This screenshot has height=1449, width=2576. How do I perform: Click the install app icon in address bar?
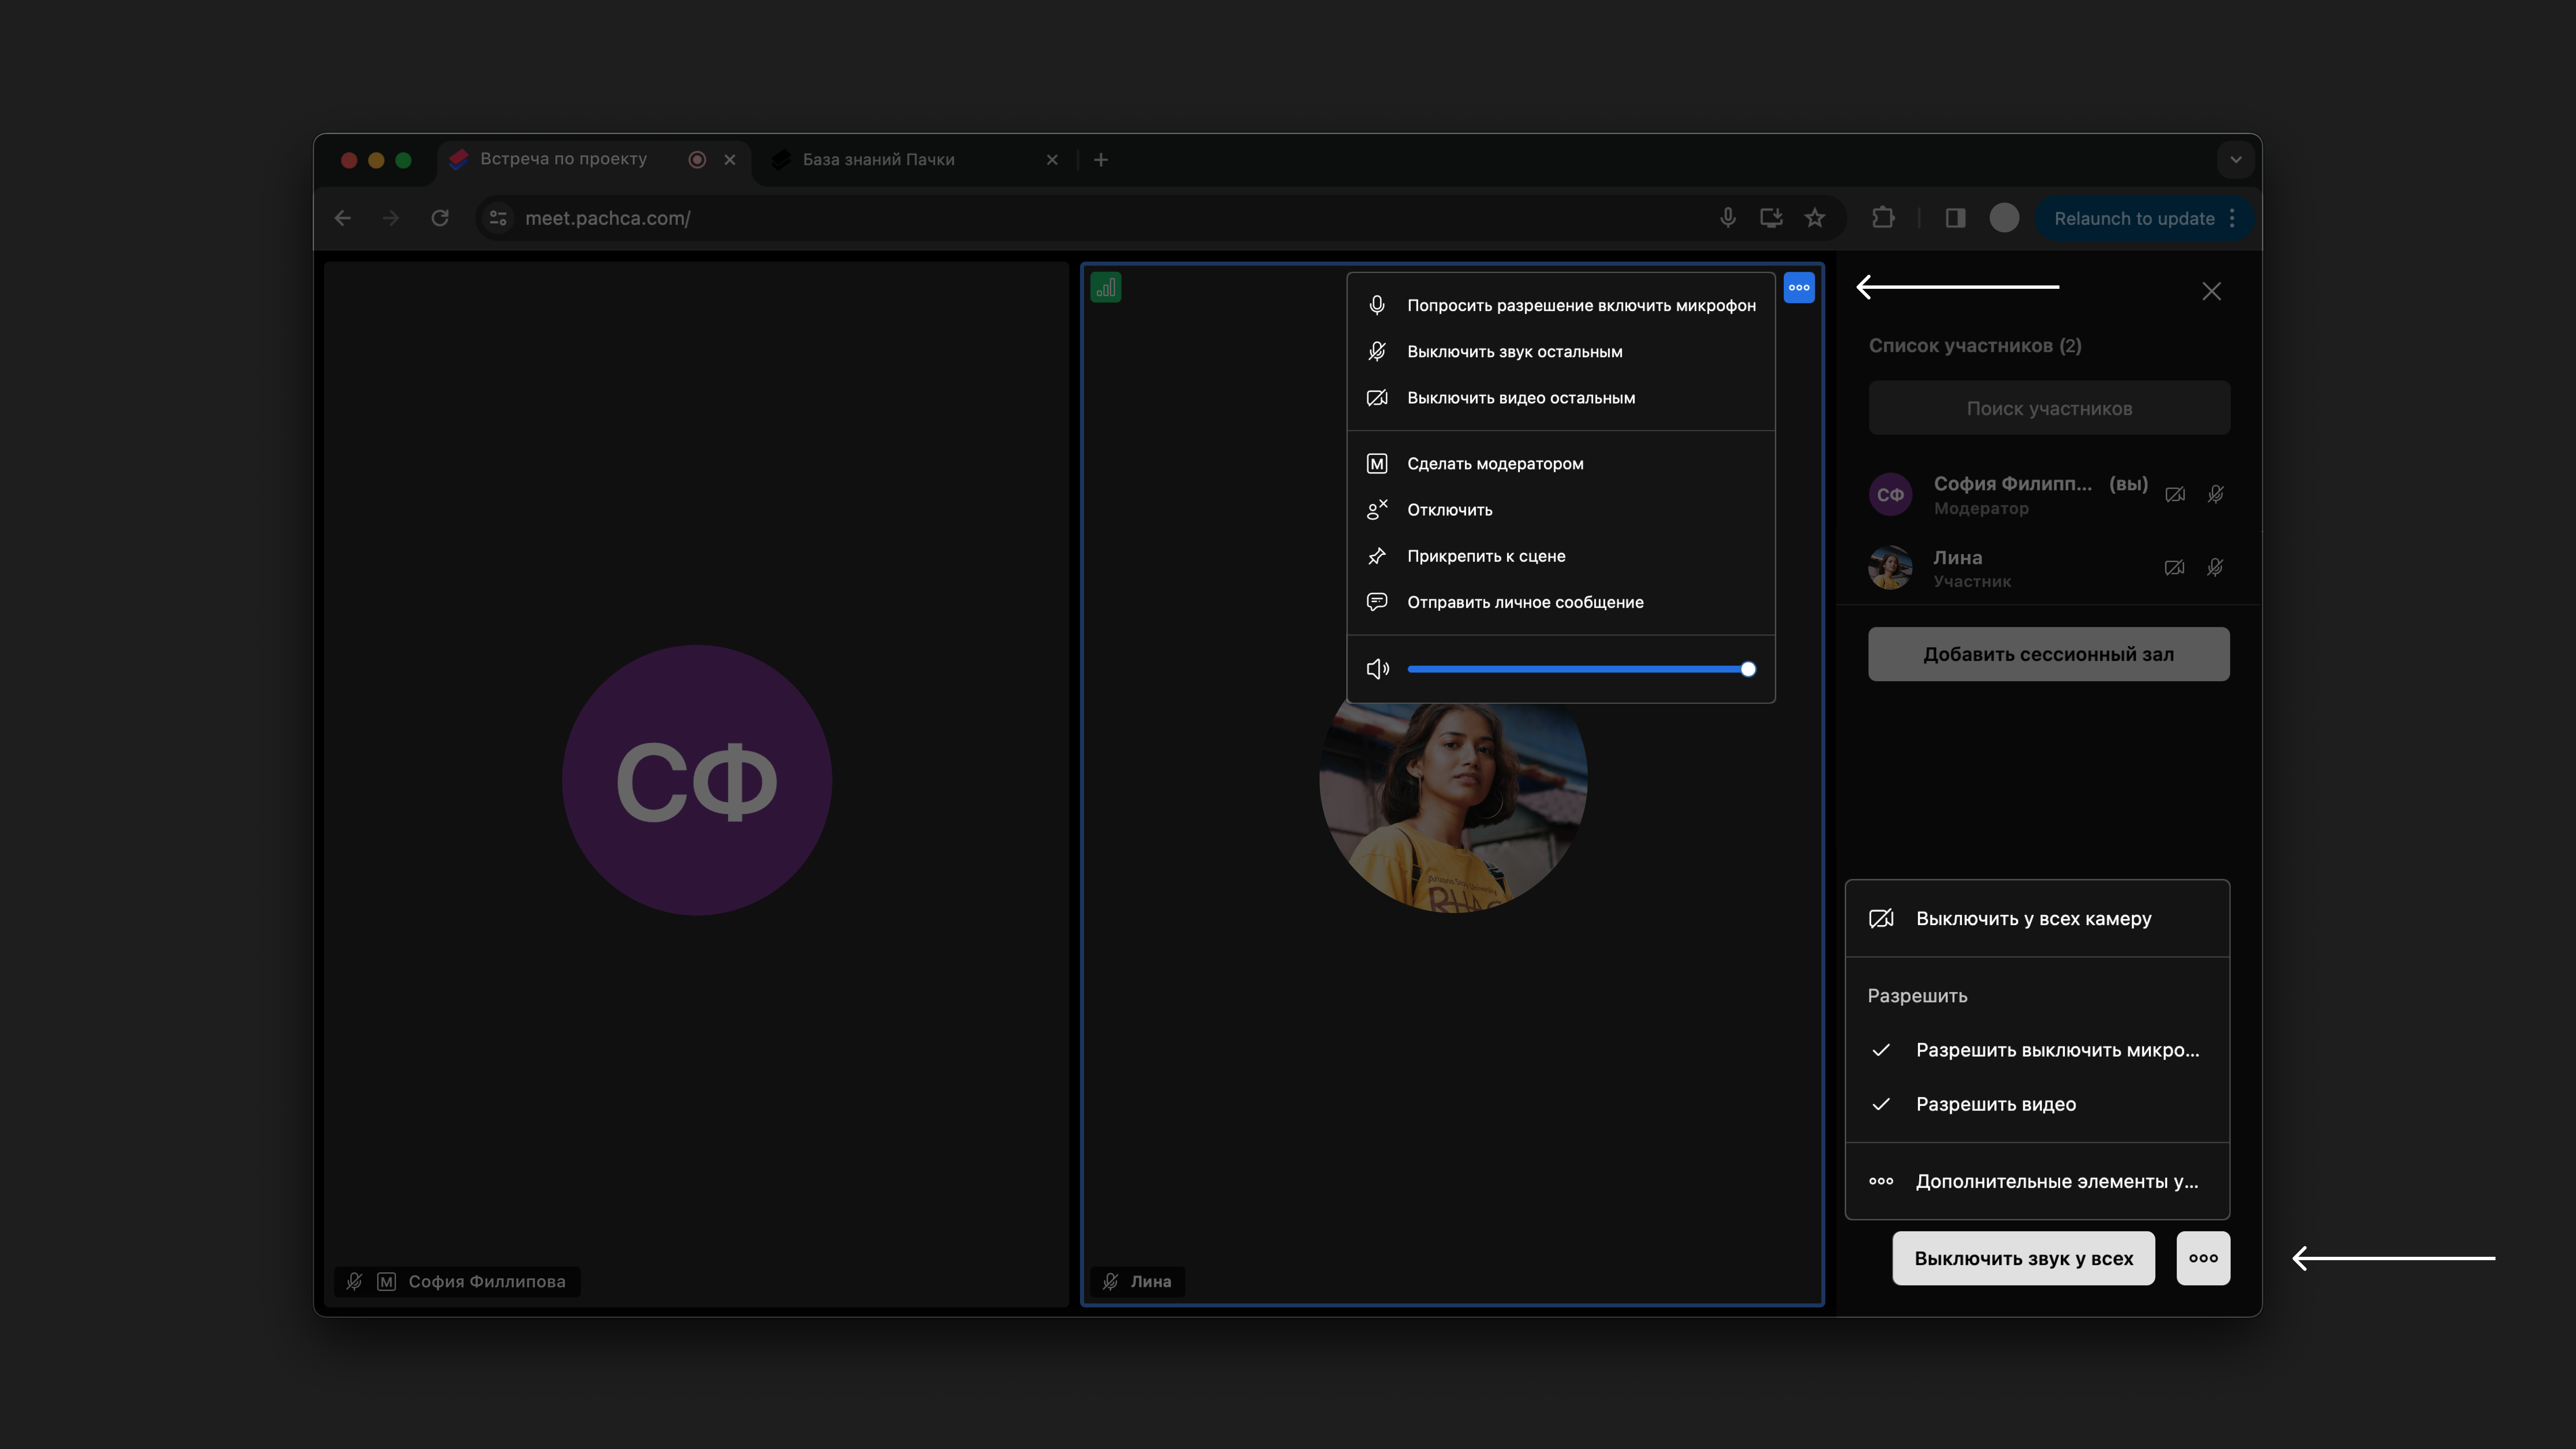pyautogui.click(x=1771, y=218)
